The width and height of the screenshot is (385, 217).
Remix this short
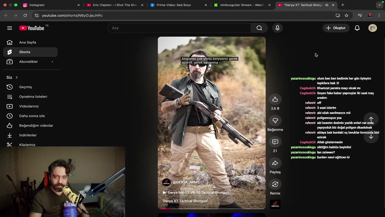(x=275, y=184)
